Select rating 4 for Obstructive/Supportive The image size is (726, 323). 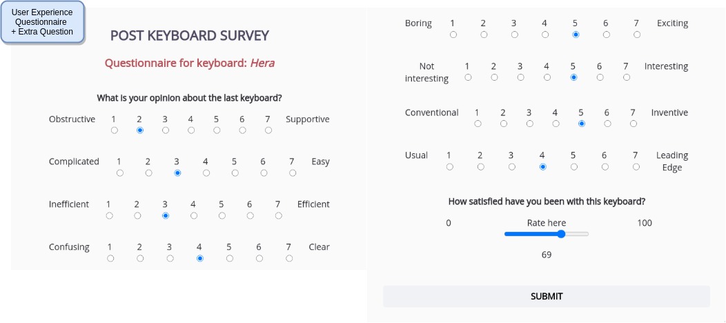(x=191, y=130)
